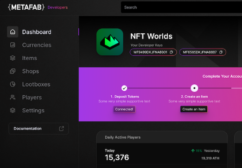Click the Developers label link
The width and height of the screenshot is (242, 168).
point(57,7)
